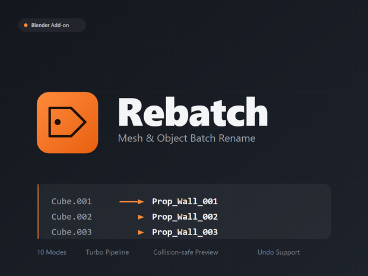Viewport: 368px width, 276px height.
Task: Click the Collision-safe Preview feature label
Action: [186, 252]
